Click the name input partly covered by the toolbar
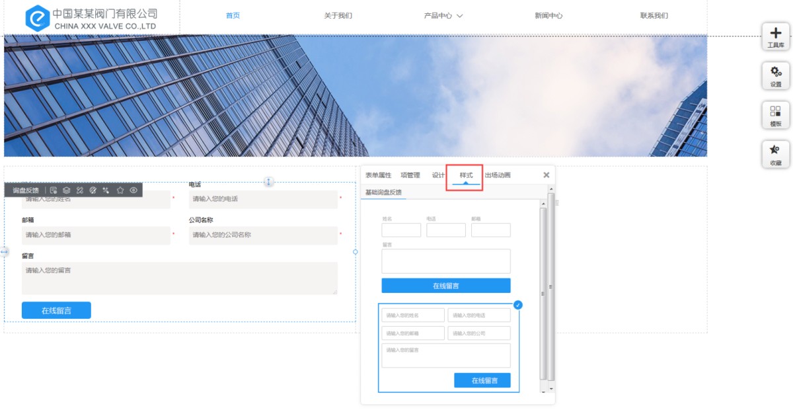The width and height of the screenshot is (793, 414). (96, 200)
